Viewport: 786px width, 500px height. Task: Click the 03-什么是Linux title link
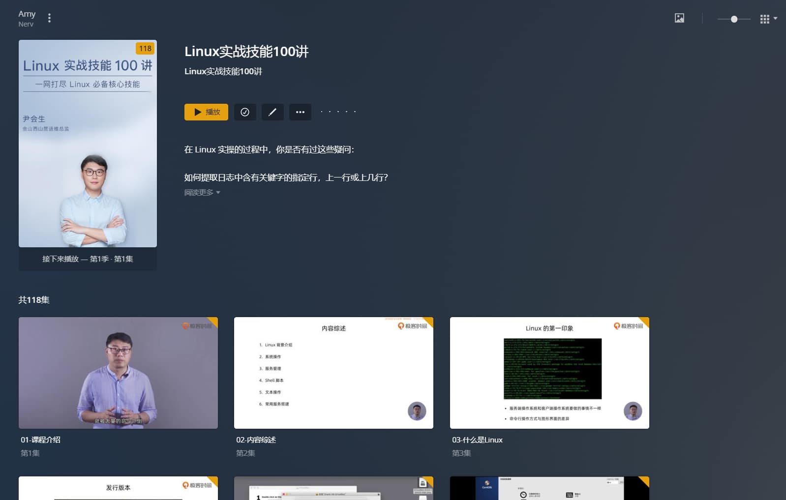(x=477, y=440)
